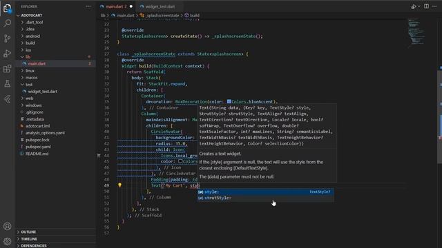Open the adotocart.iml file
Viewport: 442px width, 248px height.
37,126
